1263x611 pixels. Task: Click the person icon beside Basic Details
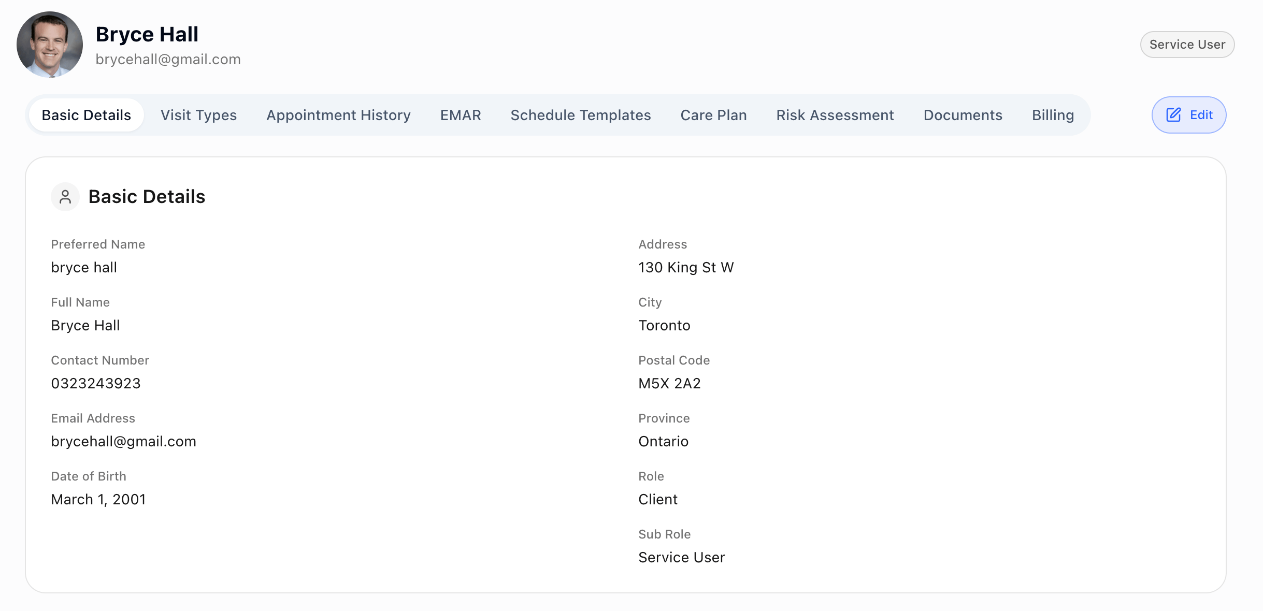[x=65, y=197]
